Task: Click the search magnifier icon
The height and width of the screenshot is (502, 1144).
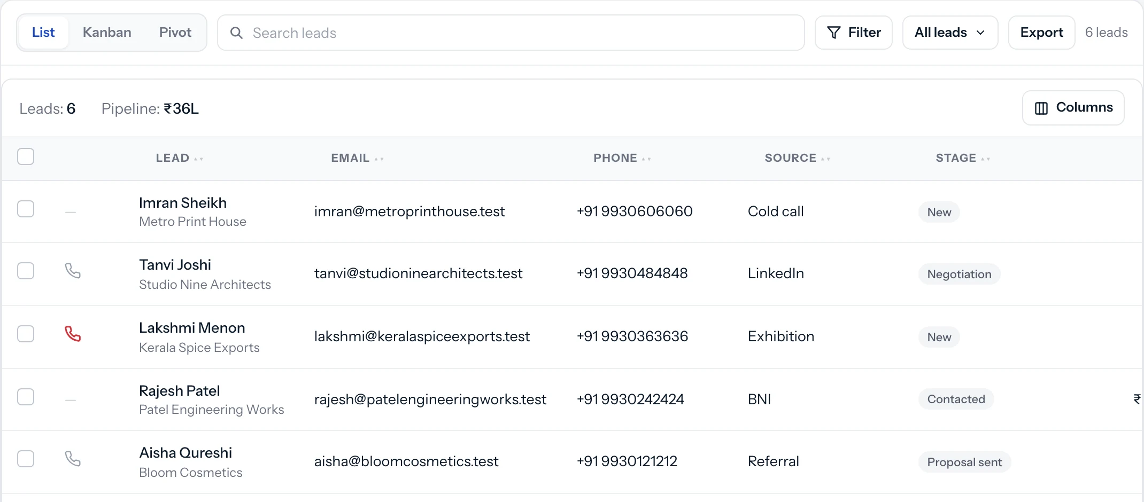Action: click(236, 33)
